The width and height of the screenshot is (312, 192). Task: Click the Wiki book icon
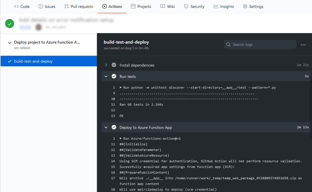[162, 6]
